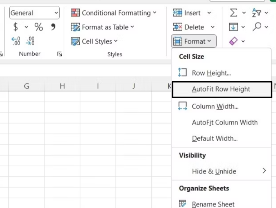Apply Comma Style number format
Image resolution: width=276 pixels, height=208 pixels.
[53, 27]
